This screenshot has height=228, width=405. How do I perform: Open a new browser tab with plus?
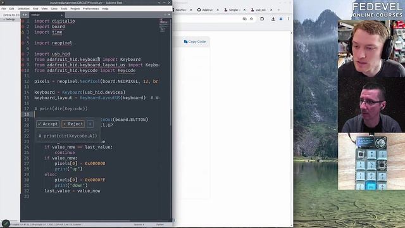pos(278,10)
